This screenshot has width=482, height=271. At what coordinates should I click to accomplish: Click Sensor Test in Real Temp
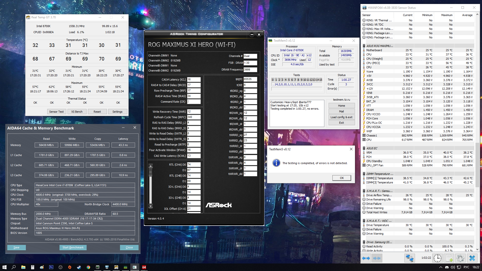pyautogui.click(x=56, y=112)
